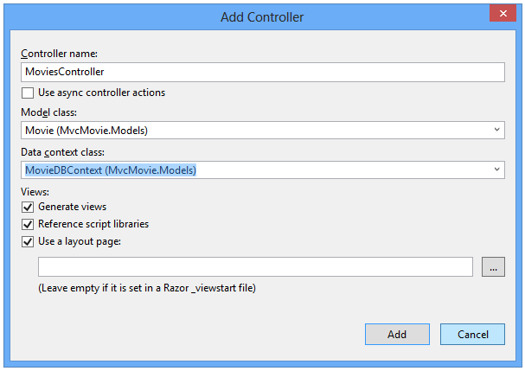525x371 pixels.
Task: Close the Add Controller dialog
Action: pos(501,13)
